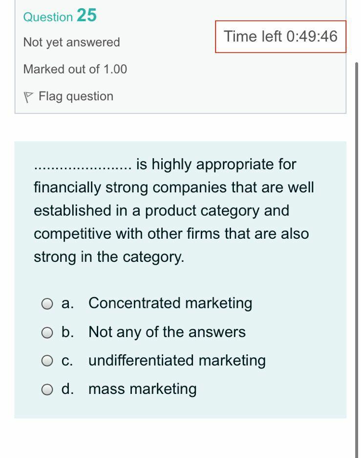Select radio button for undifferentiated marketing
This screenshot has height=458, width=361.
click(x=47, y=361)
